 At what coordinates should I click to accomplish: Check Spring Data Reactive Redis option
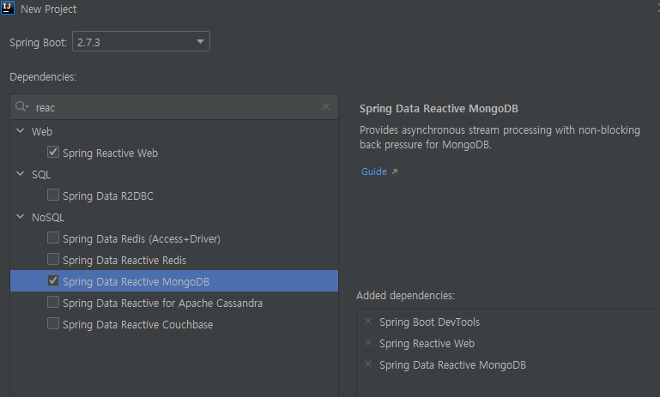pos(53,260)
